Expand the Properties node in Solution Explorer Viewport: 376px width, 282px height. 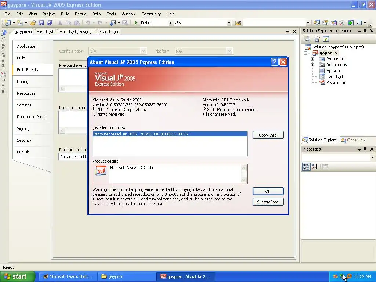coord(313,59)
